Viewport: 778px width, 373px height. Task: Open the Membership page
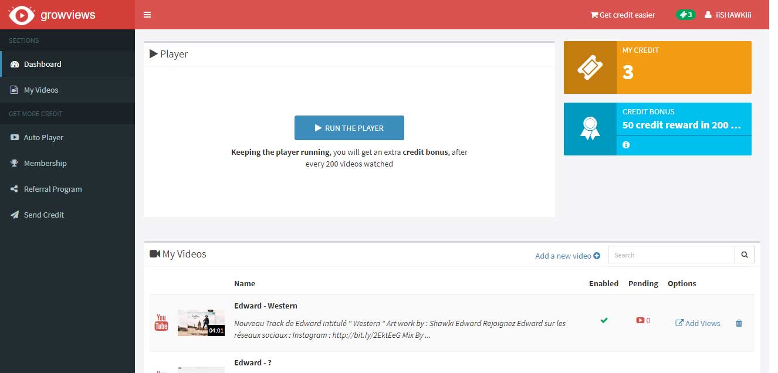point(67,163)
